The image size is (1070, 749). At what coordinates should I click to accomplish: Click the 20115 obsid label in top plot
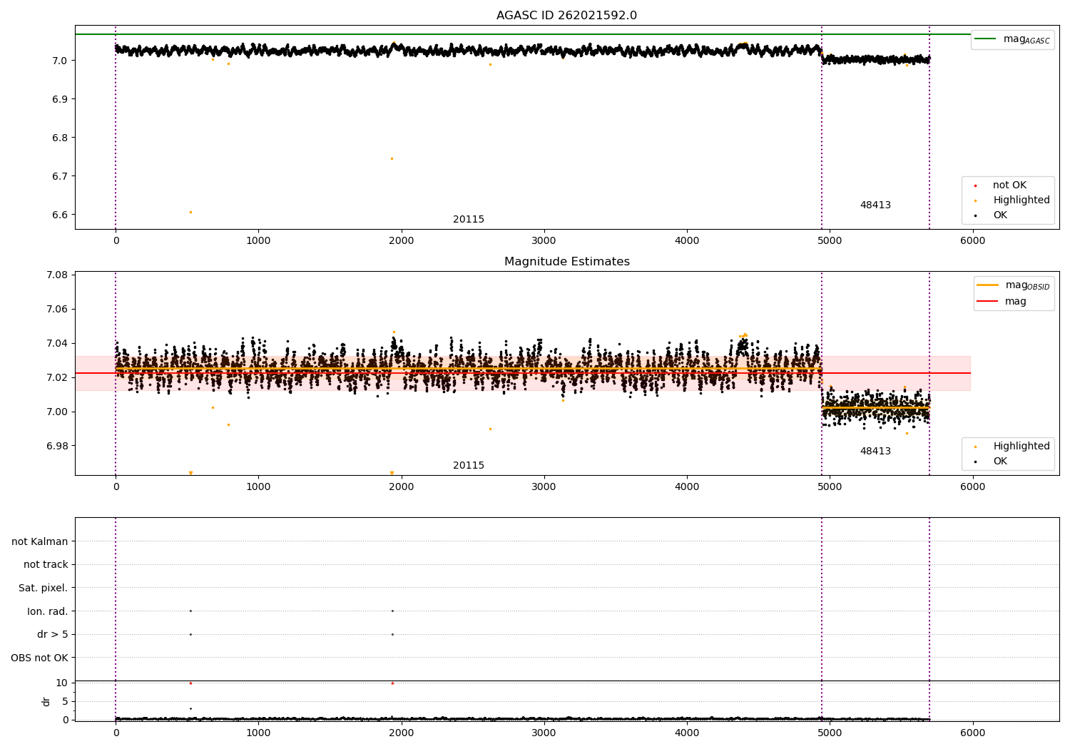click(468, 220)
